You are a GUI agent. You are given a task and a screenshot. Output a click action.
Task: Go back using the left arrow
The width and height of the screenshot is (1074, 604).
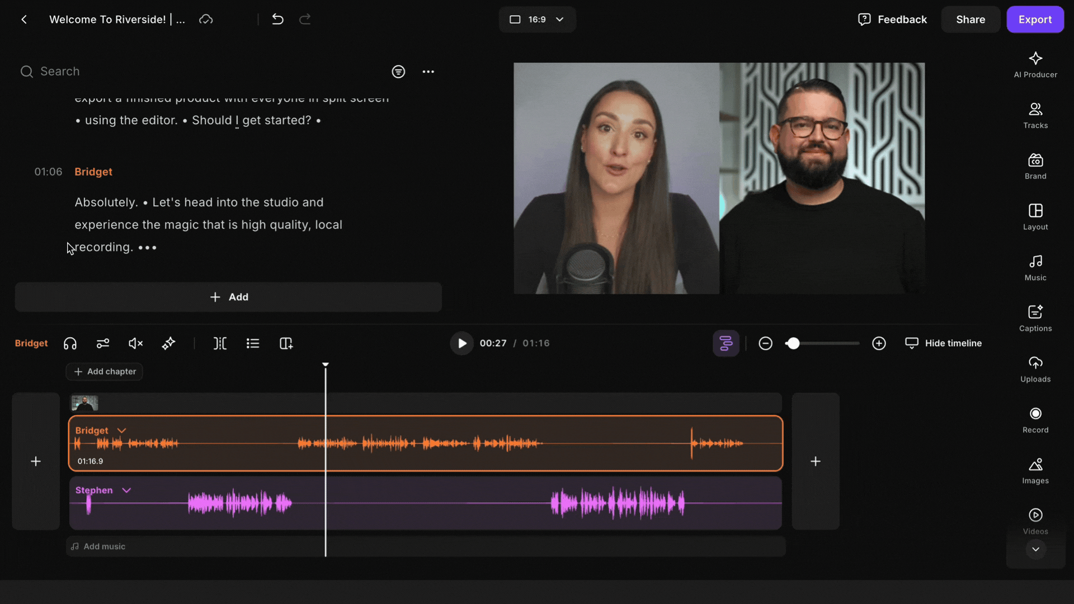point(24,20)
